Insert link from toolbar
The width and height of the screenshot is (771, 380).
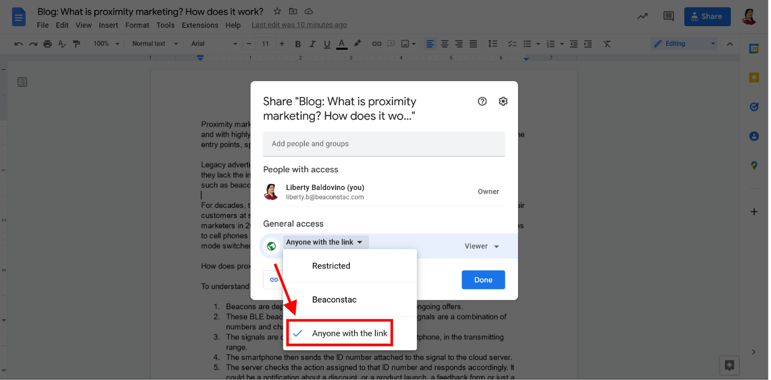click(x=376, y=44)
